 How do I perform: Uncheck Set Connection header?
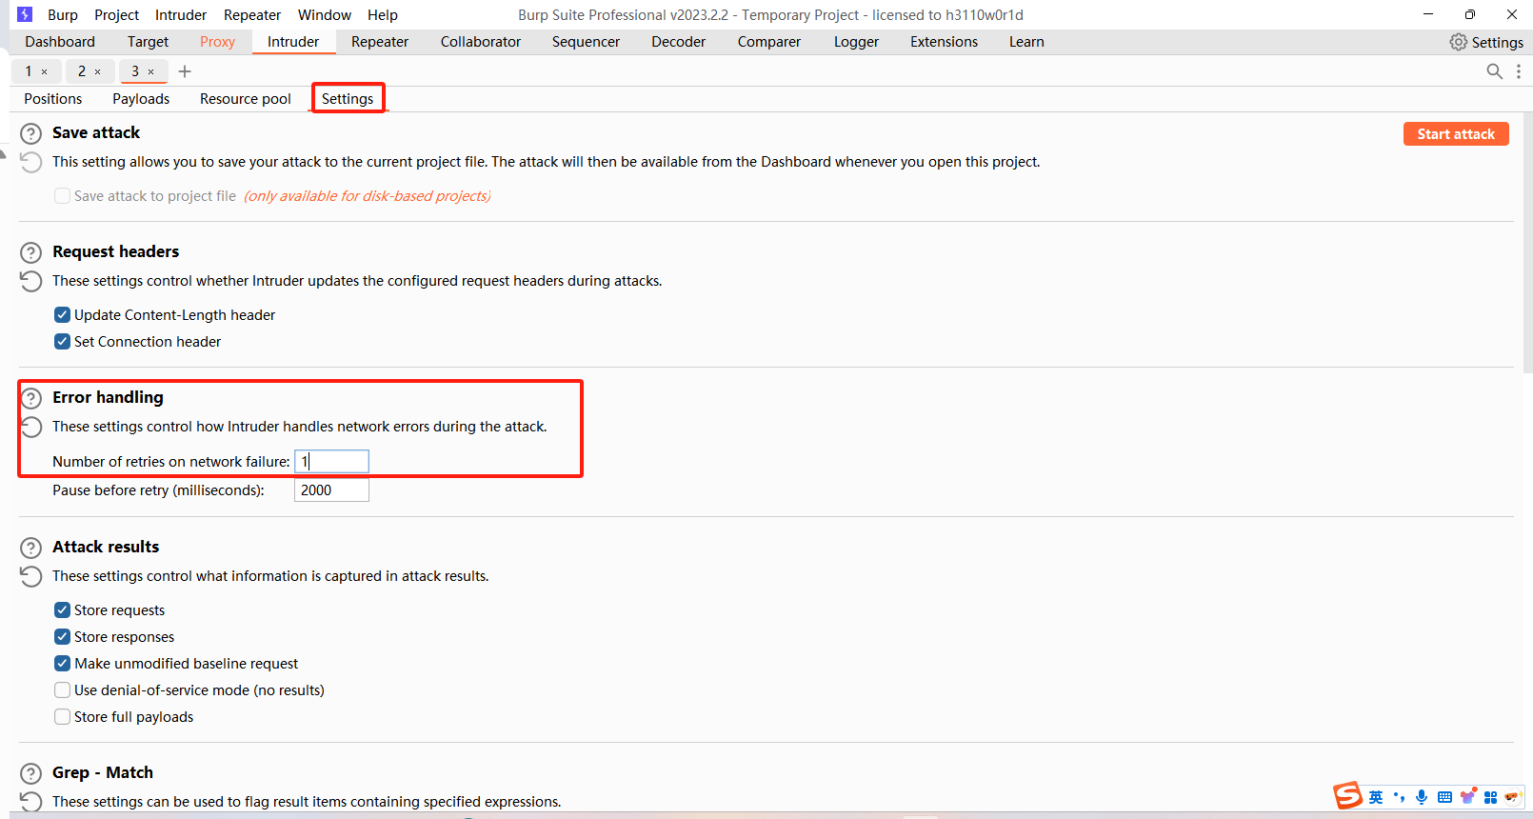point(63,342)
